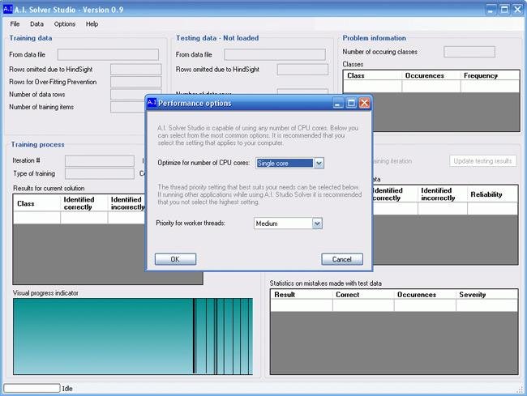Click the Priority for worker threads label
Screen dimensions: 527x396
pyautogui.click(x=191, y=223)
